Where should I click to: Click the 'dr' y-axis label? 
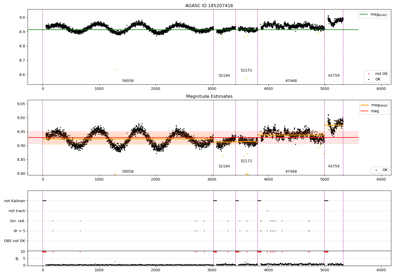point(17,258)
